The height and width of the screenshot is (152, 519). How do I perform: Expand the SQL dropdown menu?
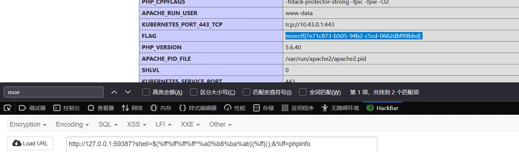tap(108, 124)
